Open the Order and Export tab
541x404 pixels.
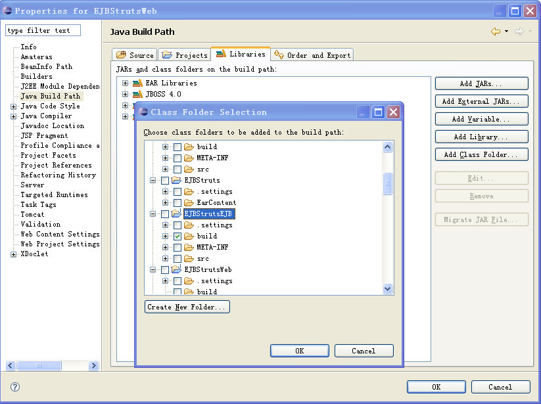tap(312, 55)
